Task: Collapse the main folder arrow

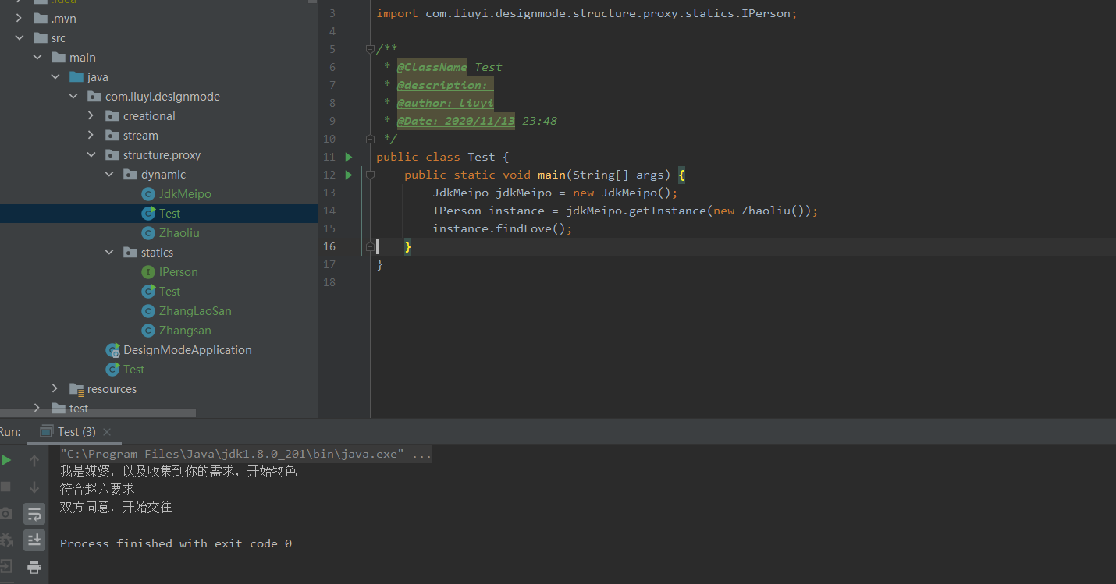Action: [x=37, y=58]
